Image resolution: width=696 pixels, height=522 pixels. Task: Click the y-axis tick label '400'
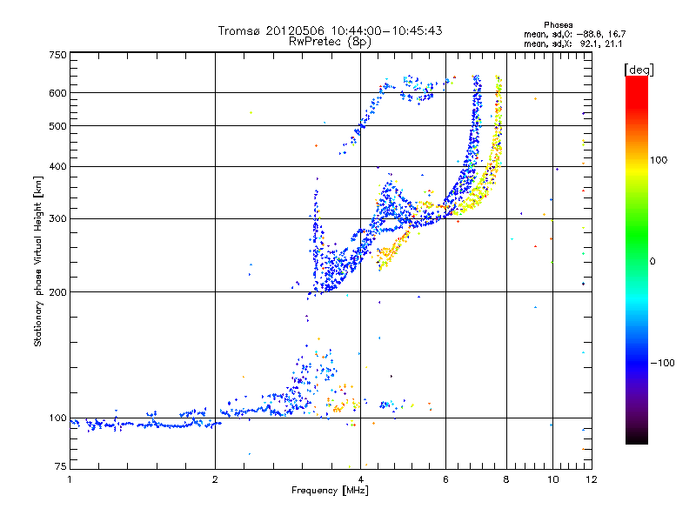[57, 166]
